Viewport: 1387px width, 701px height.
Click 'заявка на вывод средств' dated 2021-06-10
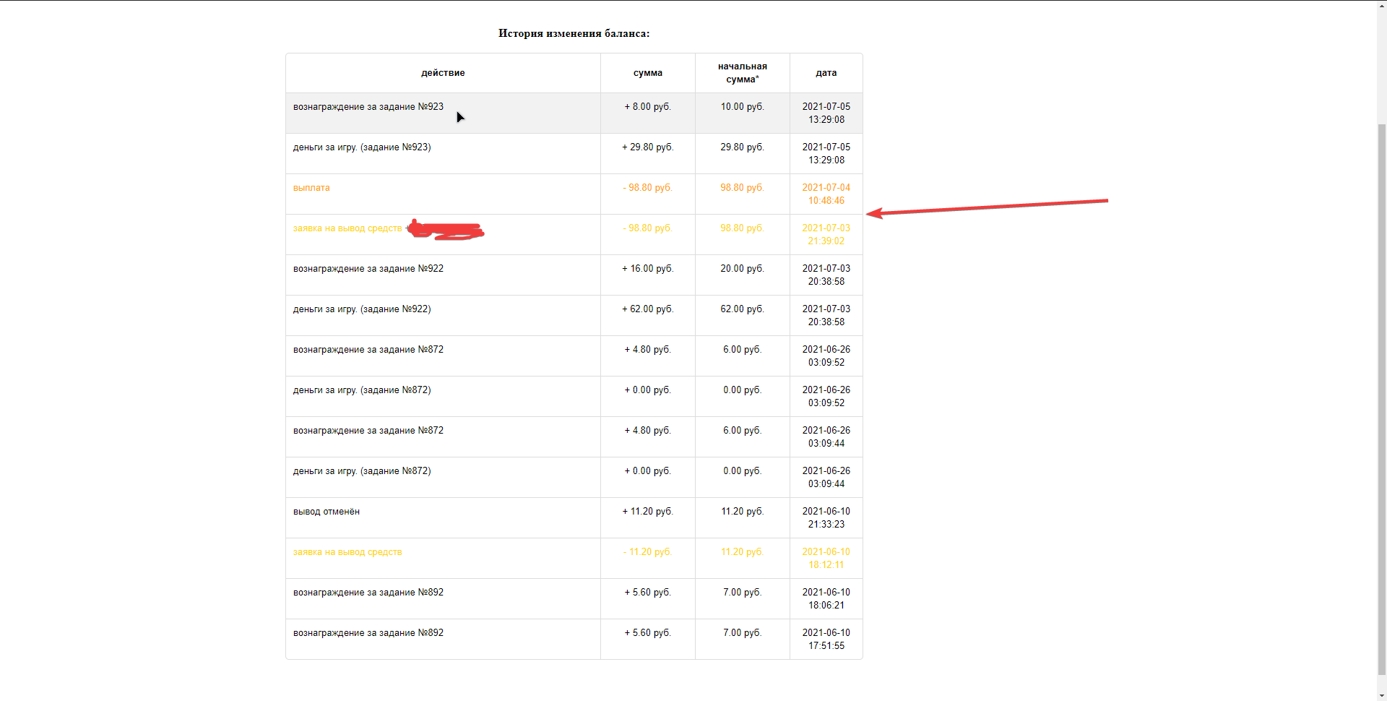click(347, 552)
